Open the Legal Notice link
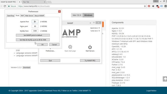Screen dimensions: 167x94 coord(151,91)
